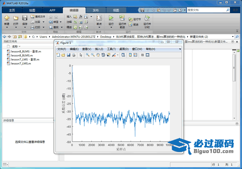
Task: Open the Tools (工具) menu in Figure 1
Action: (111, 49)
